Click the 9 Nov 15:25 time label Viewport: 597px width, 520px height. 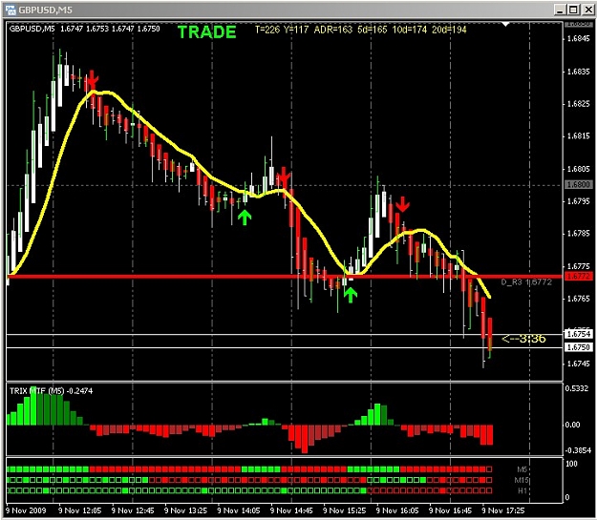pos(345,510)
